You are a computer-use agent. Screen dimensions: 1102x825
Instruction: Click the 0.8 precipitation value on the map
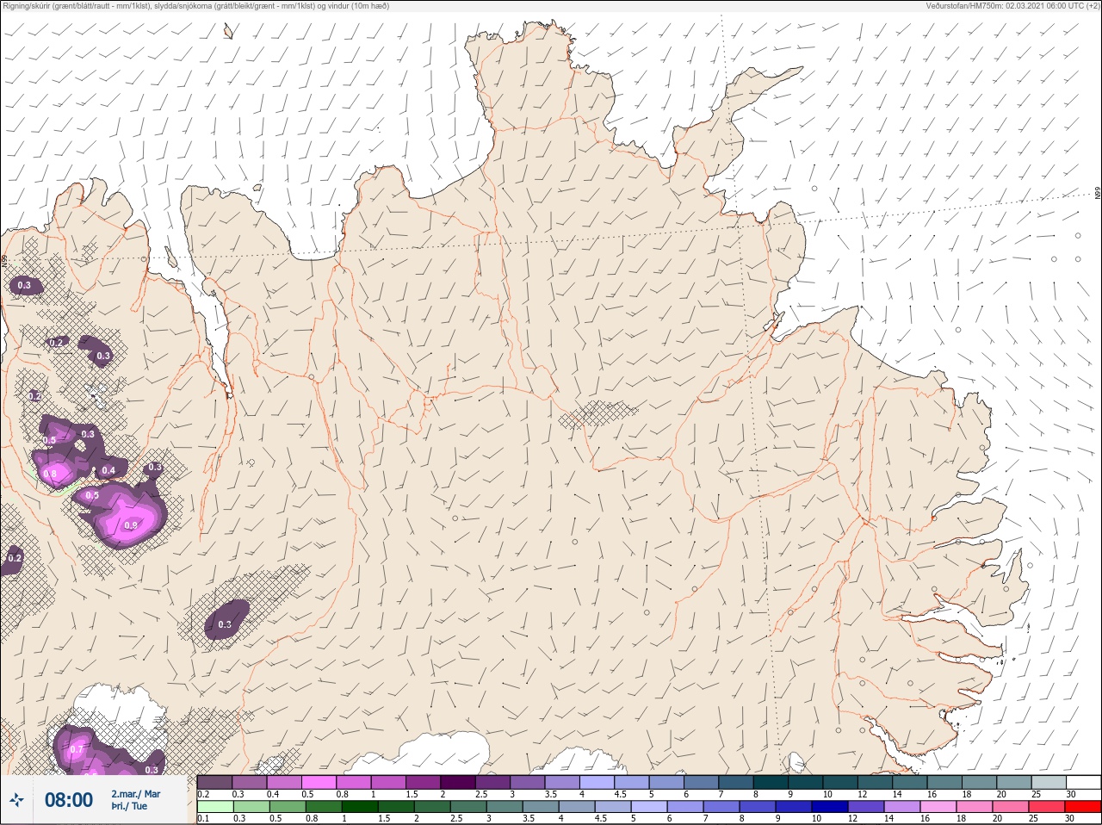(50, 474)
